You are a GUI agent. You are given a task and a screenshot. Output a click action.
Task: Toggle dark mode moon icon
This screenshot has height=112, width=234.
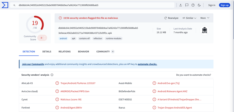(x=199, y=5)
